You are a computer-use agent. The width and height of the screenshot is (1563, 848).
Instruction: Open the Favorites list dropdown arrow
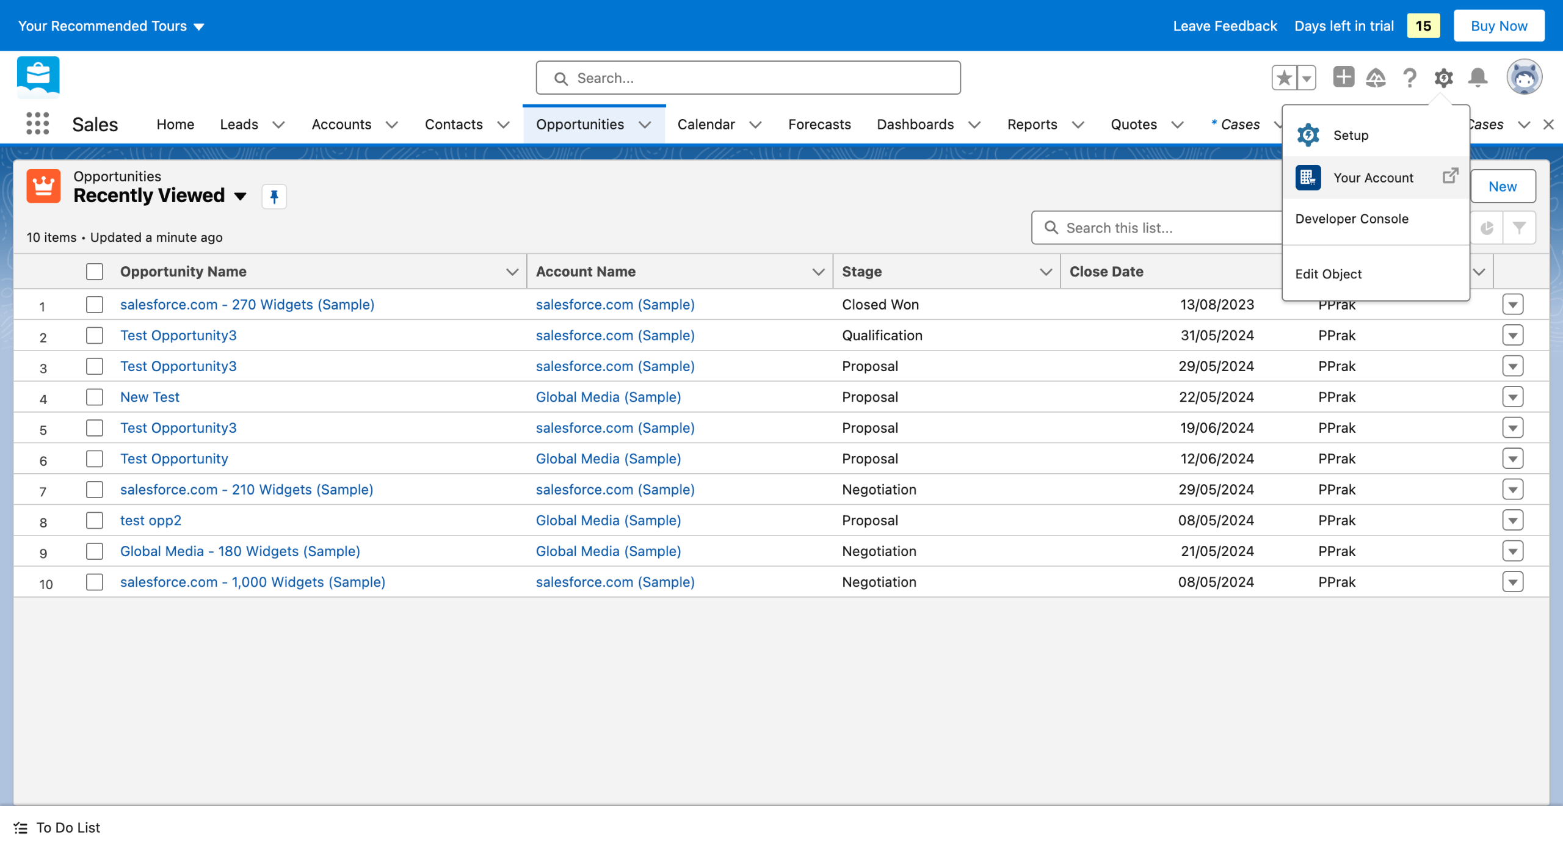[x=1307, y=78]
